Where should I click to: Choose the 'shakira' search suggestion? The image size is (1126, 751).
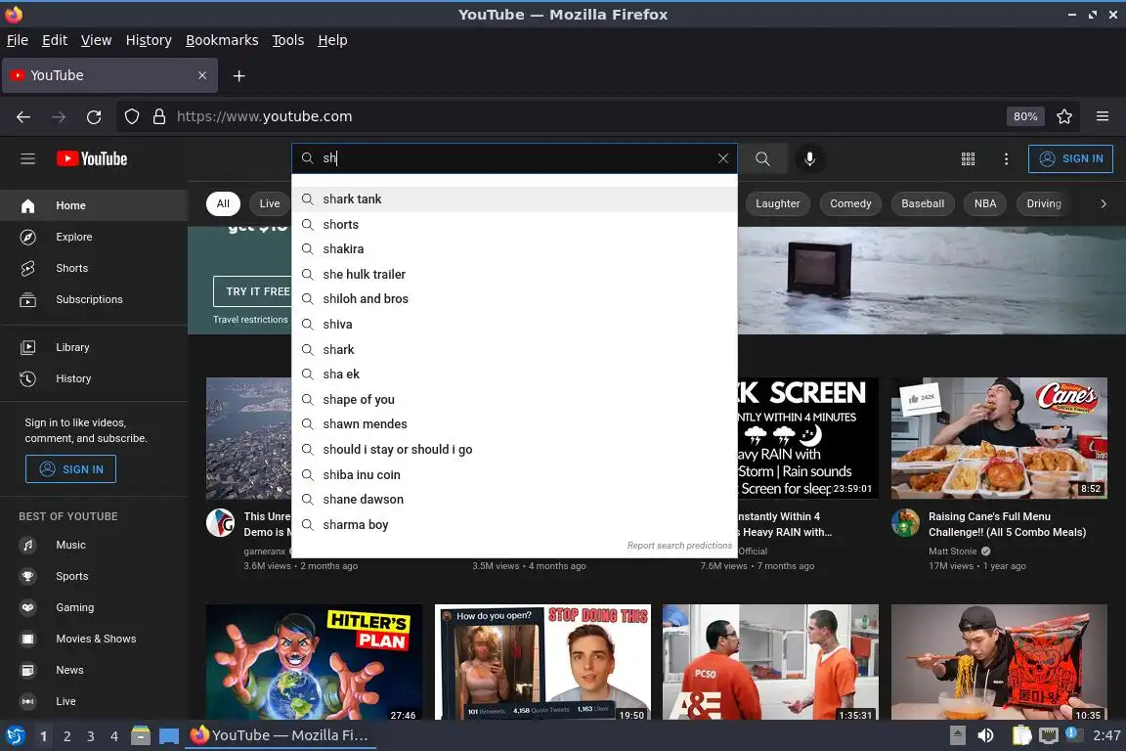[514, 248]
